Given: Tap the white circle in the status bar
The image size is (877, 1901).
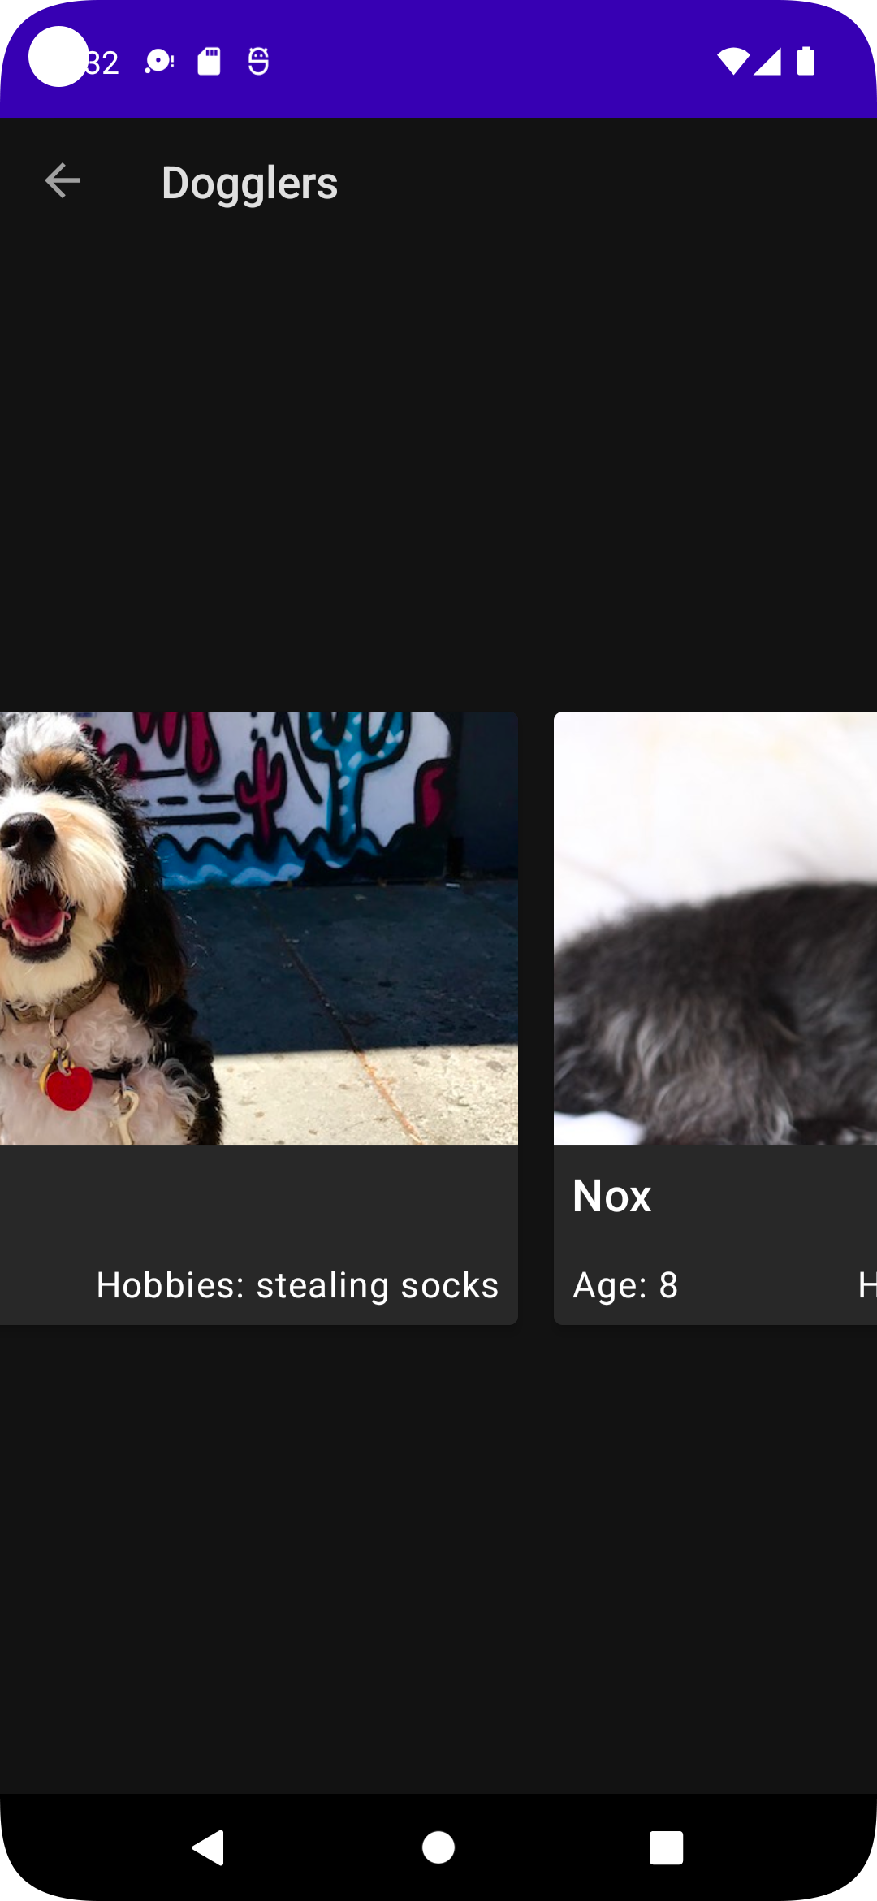Looking at the screenshot, I should coord(58,57).
